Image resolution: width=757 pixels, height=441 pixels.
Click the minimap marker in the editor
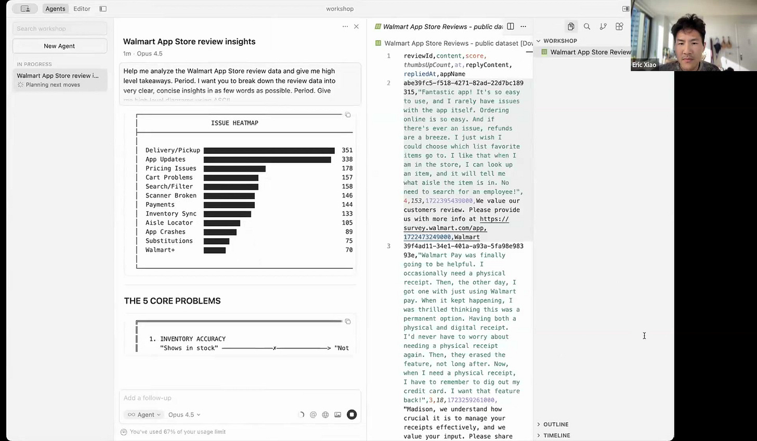pyautogui.click(x=529, y=52)
